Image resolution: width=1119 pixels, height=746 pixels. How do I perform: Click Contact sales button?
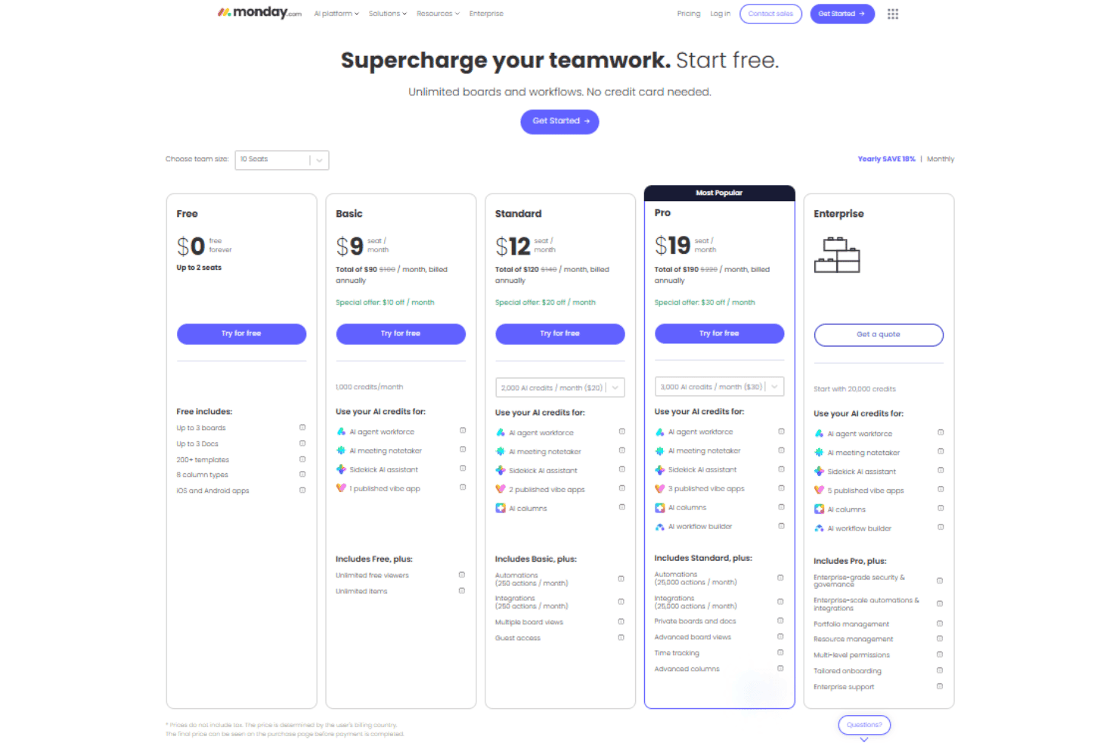[770, 14]
